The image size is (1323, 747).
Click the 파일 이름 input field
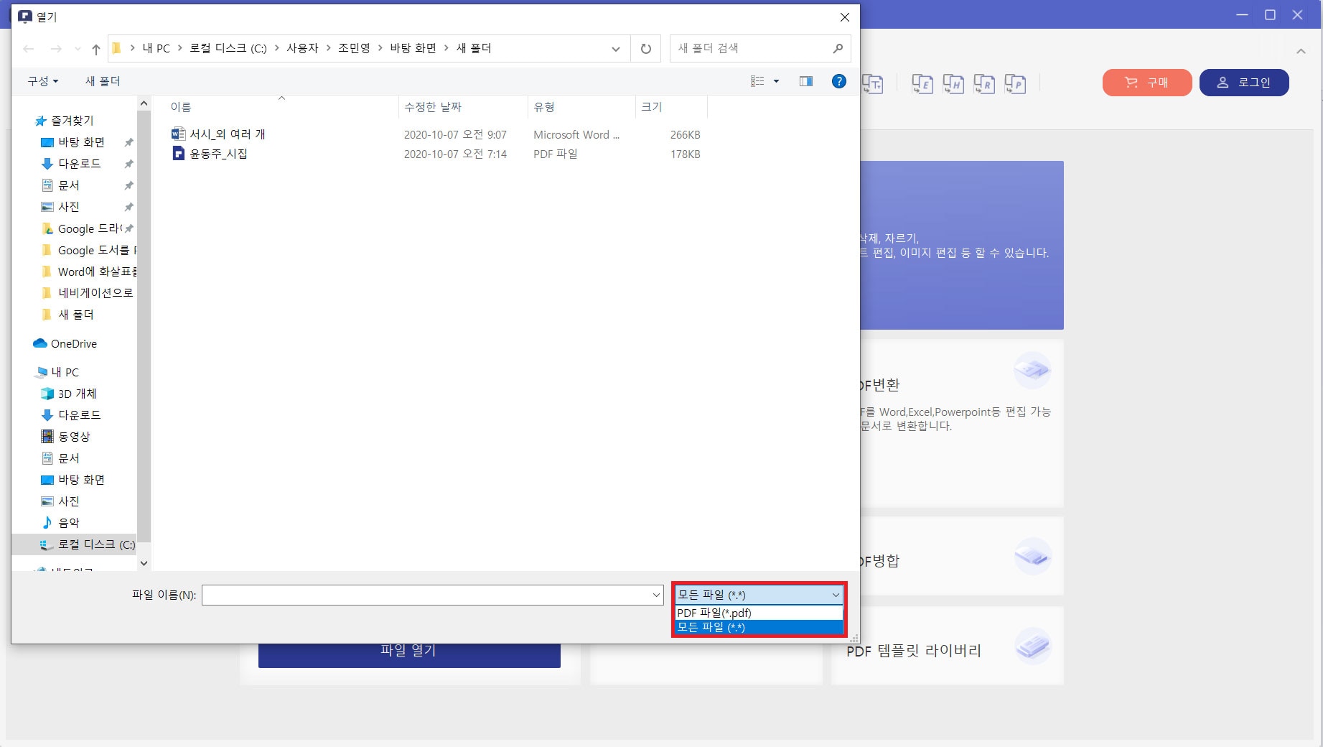pyautogui.click(x=426, y=595)
